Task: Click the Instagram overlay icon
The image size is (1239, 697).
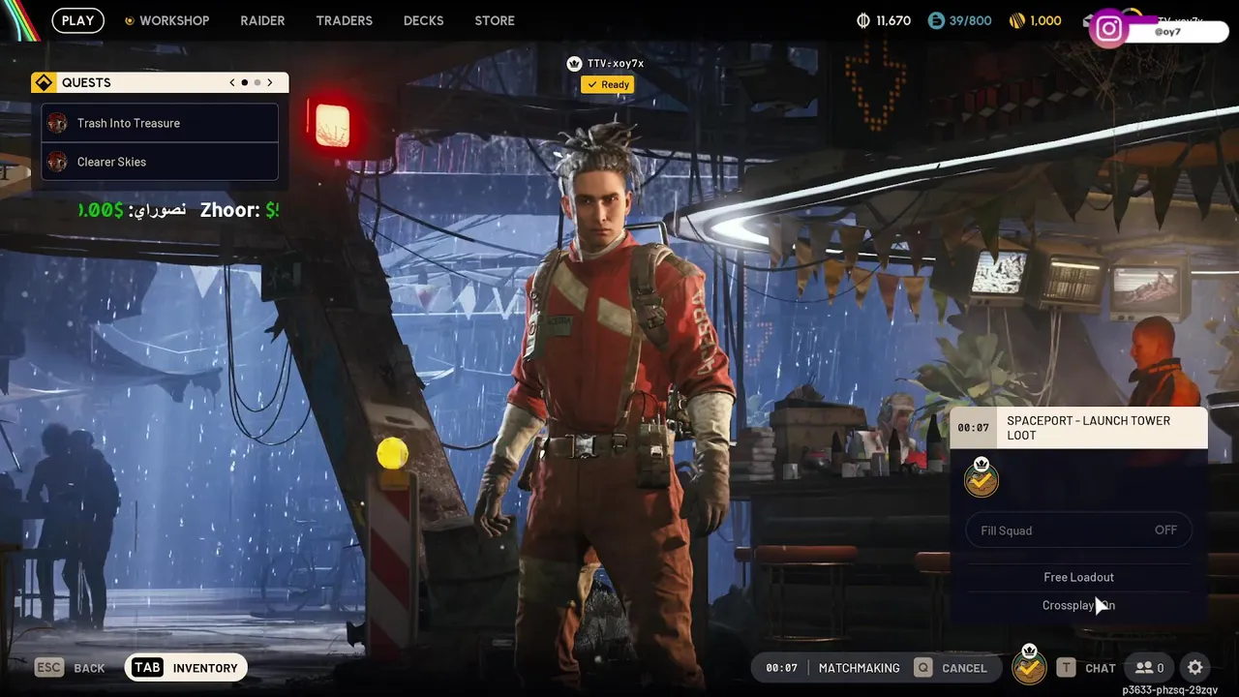Action: (x=1109, y=29)
